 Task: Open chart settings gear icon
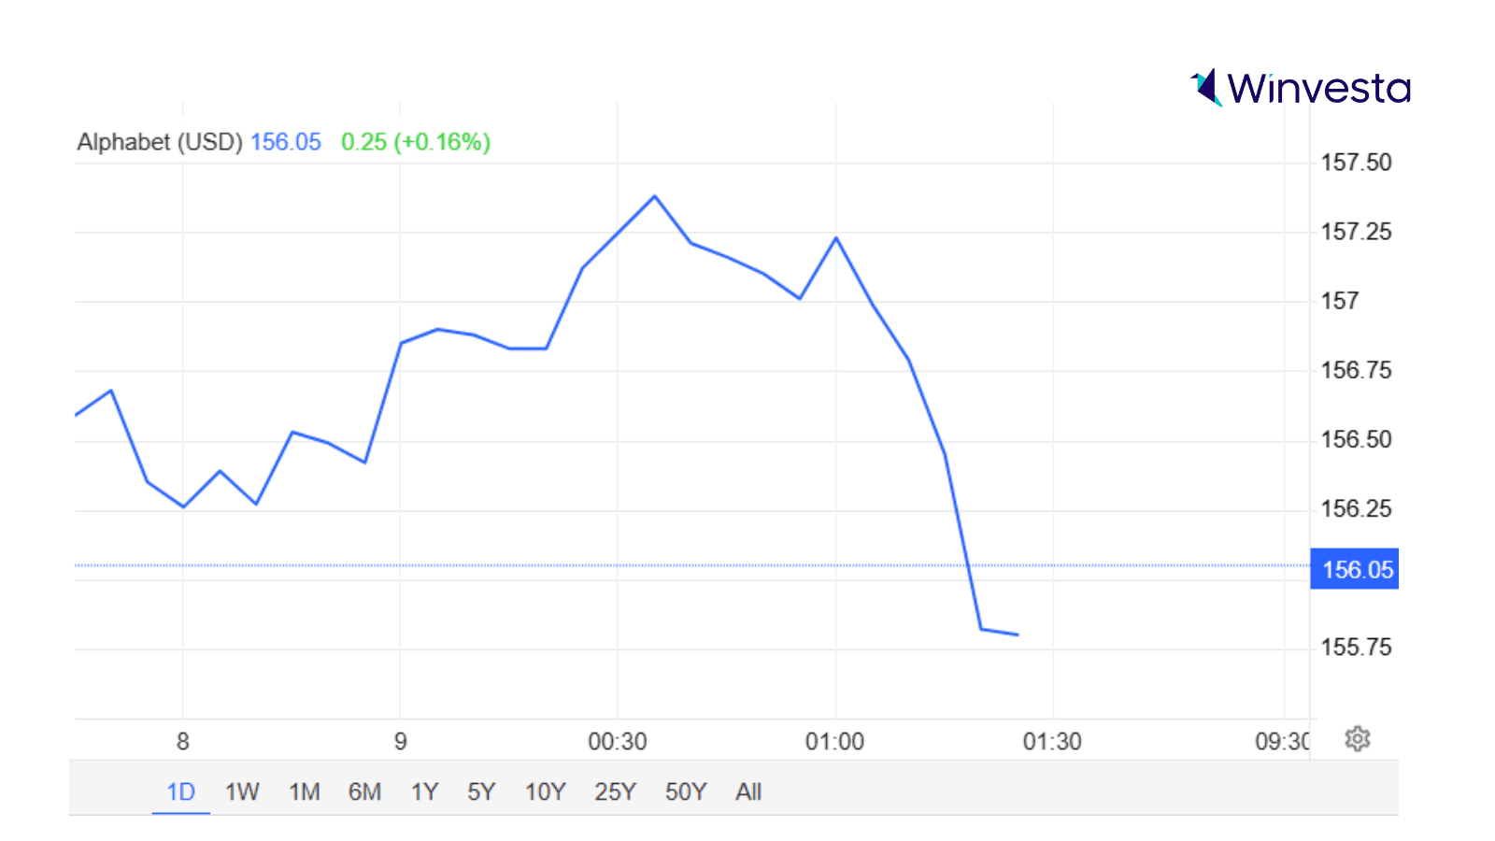[1357, 739]
